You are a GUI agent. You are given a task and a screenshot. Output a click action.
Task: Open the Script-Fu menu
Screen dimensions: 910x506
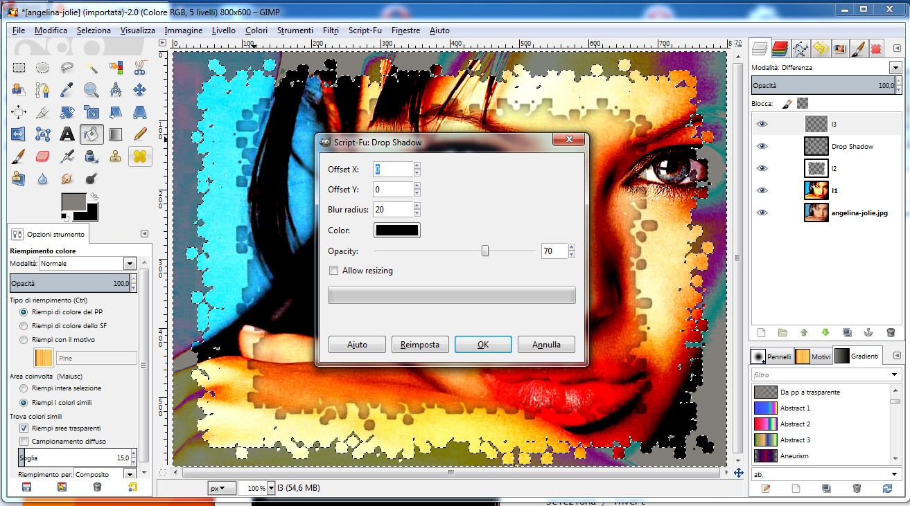click(365, 30)
